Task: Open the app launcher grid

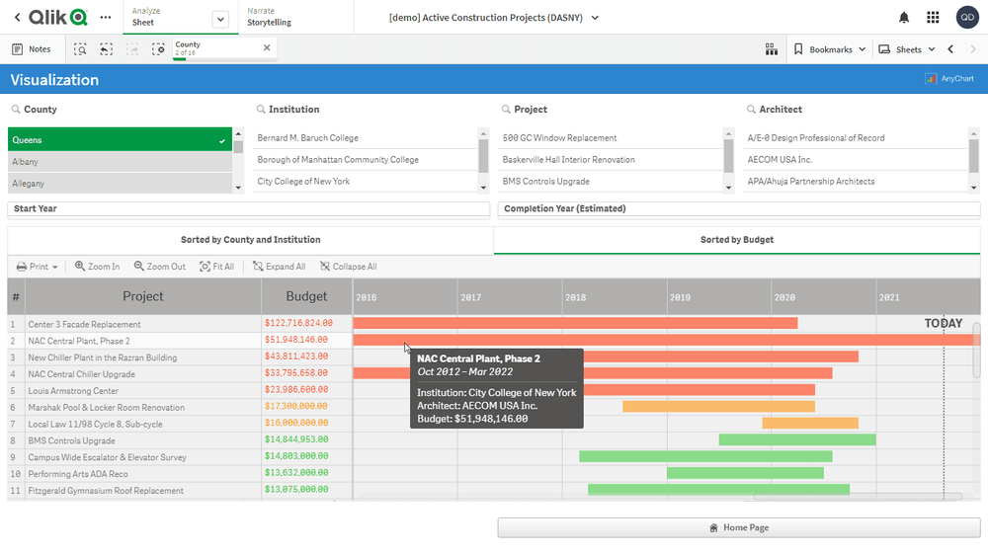Action: pos(933,18)
